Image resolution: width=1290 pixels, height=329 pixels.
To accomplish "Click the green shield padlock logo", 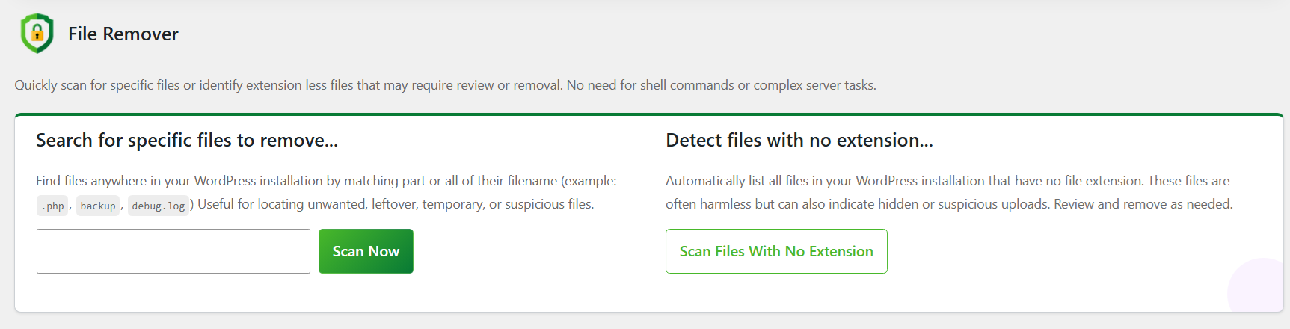I will click(x=37, y=34).
